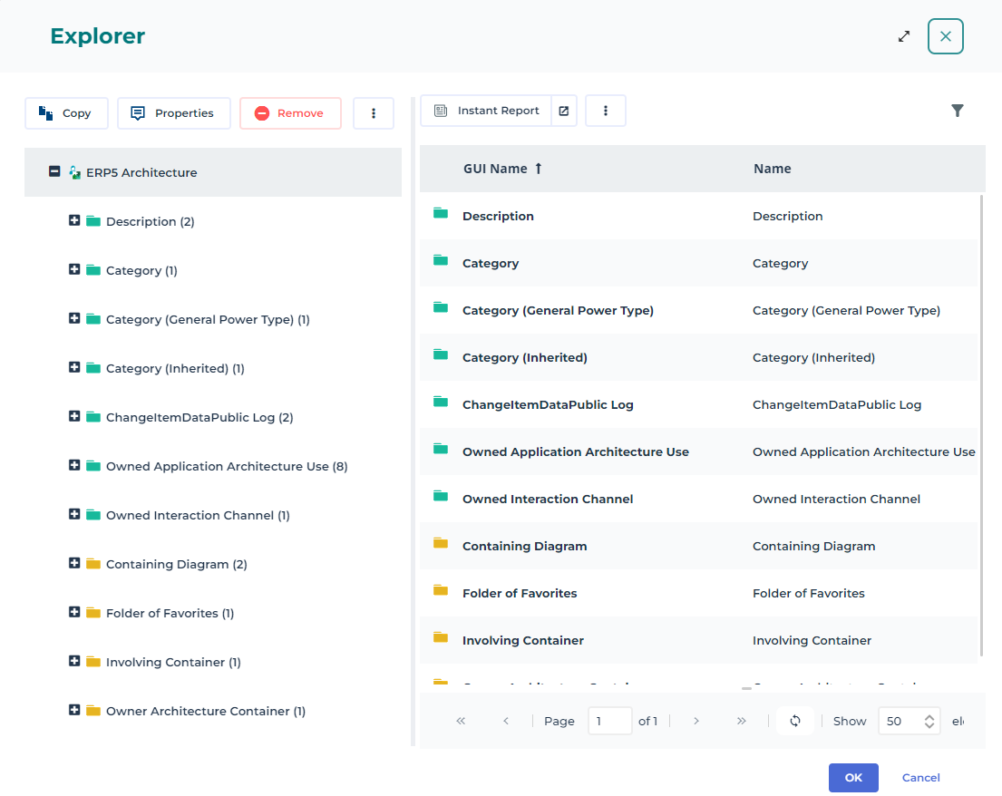Expand Owned Application Architecture Use (8) node
The height and width of the screenshot is (796, 1002).
point(74,465)
